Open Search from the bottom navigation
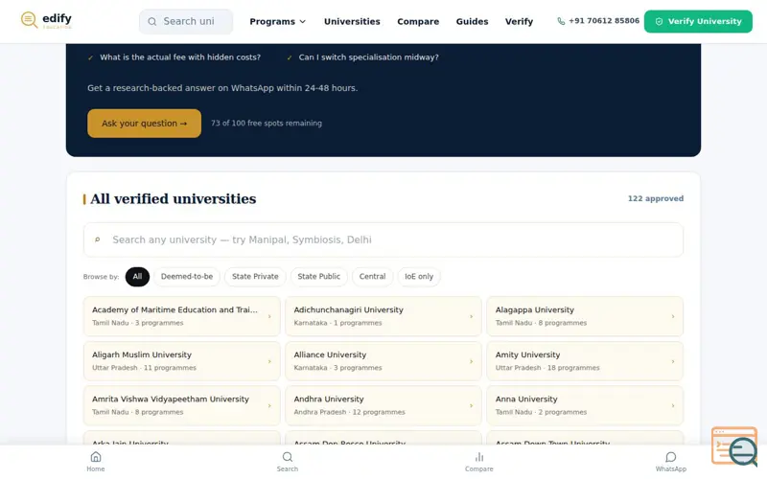Image resolution: width=767 pixels, height=479 pixels. (288, 462)
